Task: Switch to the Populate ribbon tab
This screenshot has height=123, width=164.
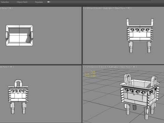Action: pyautogui.click(x=39, y=2)
